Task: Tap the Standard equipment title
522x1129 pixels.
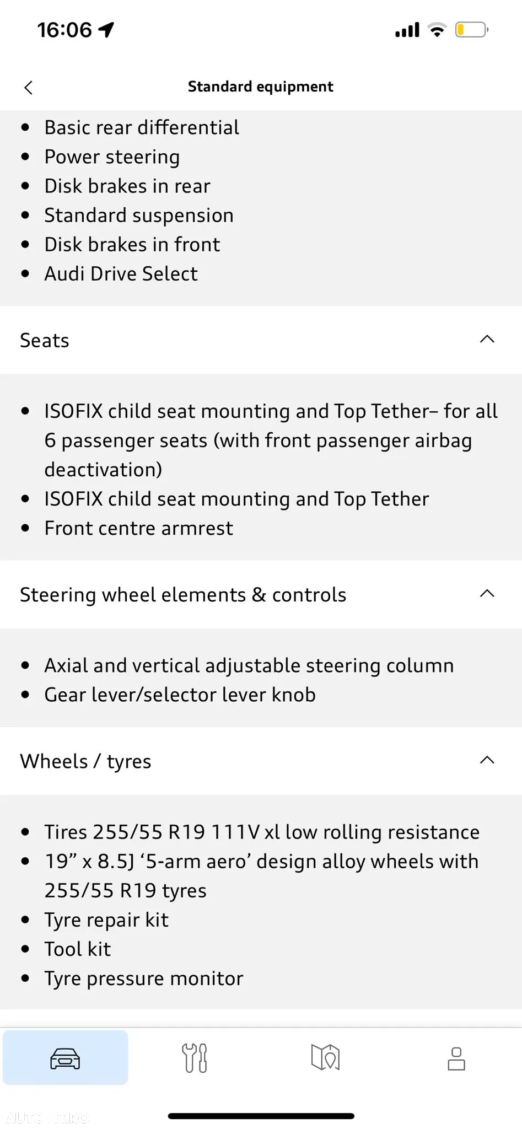Action: pyautogui.click(x=261, y=87)
